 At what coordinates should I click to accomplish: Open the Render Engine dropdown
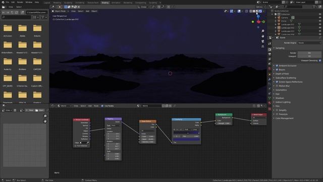tap(309, 42)
